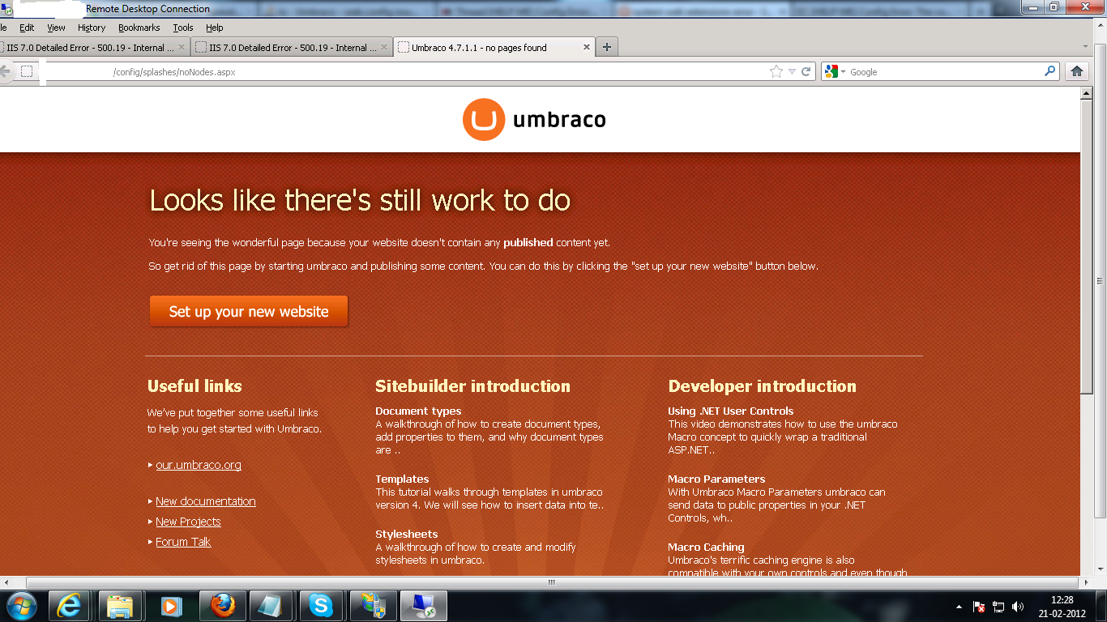1107x622 pixels.
Task: Close the first IIS 7.0 Detailed Error tab
Action: 182,47
